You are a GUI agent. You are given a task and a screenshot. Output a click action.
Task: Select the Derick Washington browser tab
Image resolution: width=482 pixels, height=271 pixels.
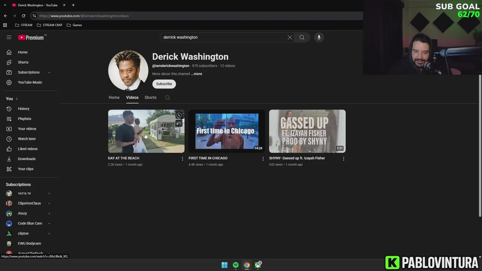(x=38, y=5)
